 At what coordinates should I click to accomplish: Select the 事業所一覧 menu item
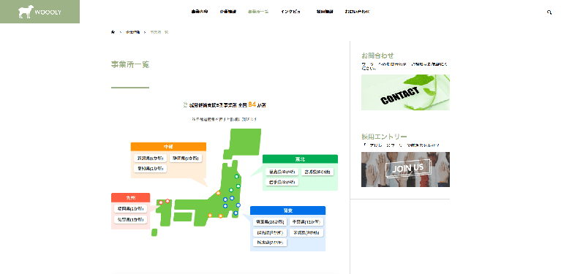coord(258,12)
